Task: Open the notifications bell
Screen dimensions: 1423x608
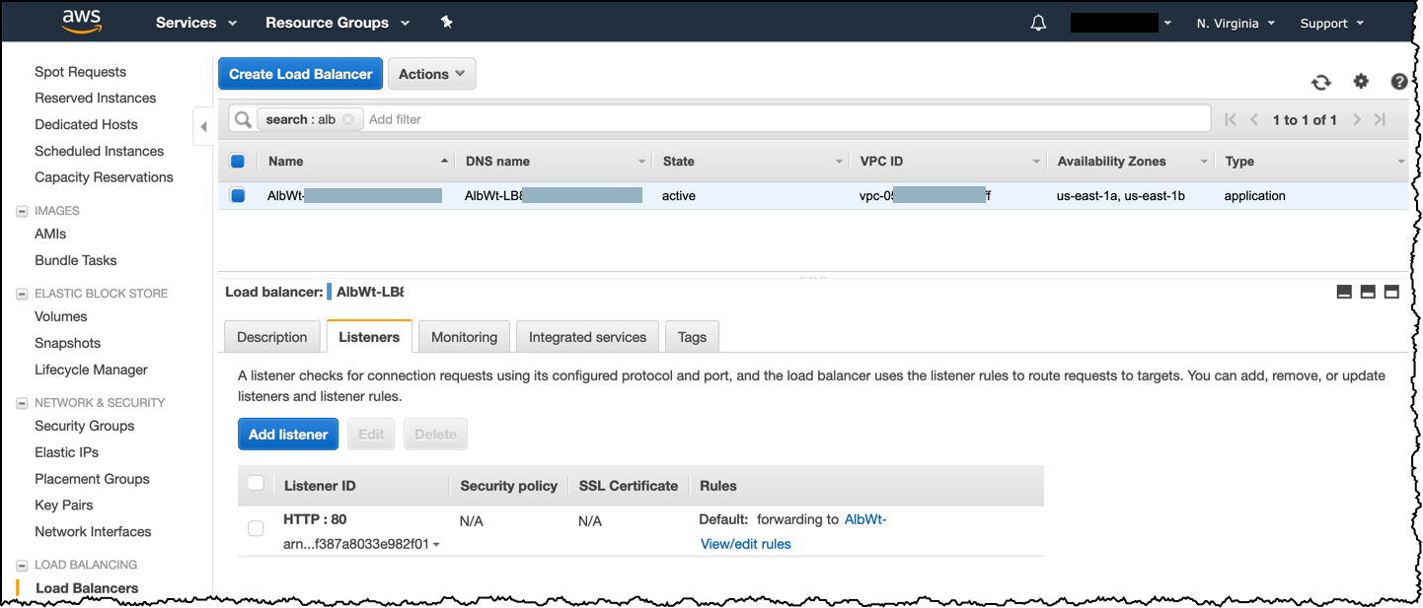Action: click(x=1038, y=23)
